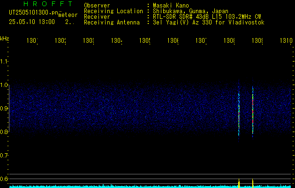Click the 1.0 kHz frequency label
295x188 pixels.
4,85
